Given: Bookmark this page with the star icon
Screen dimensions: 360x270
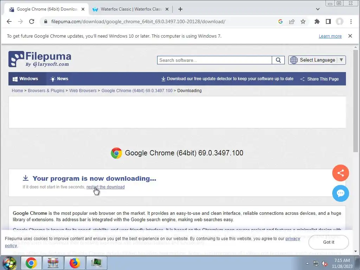Looking at the screenshot, I should point(303,21).
